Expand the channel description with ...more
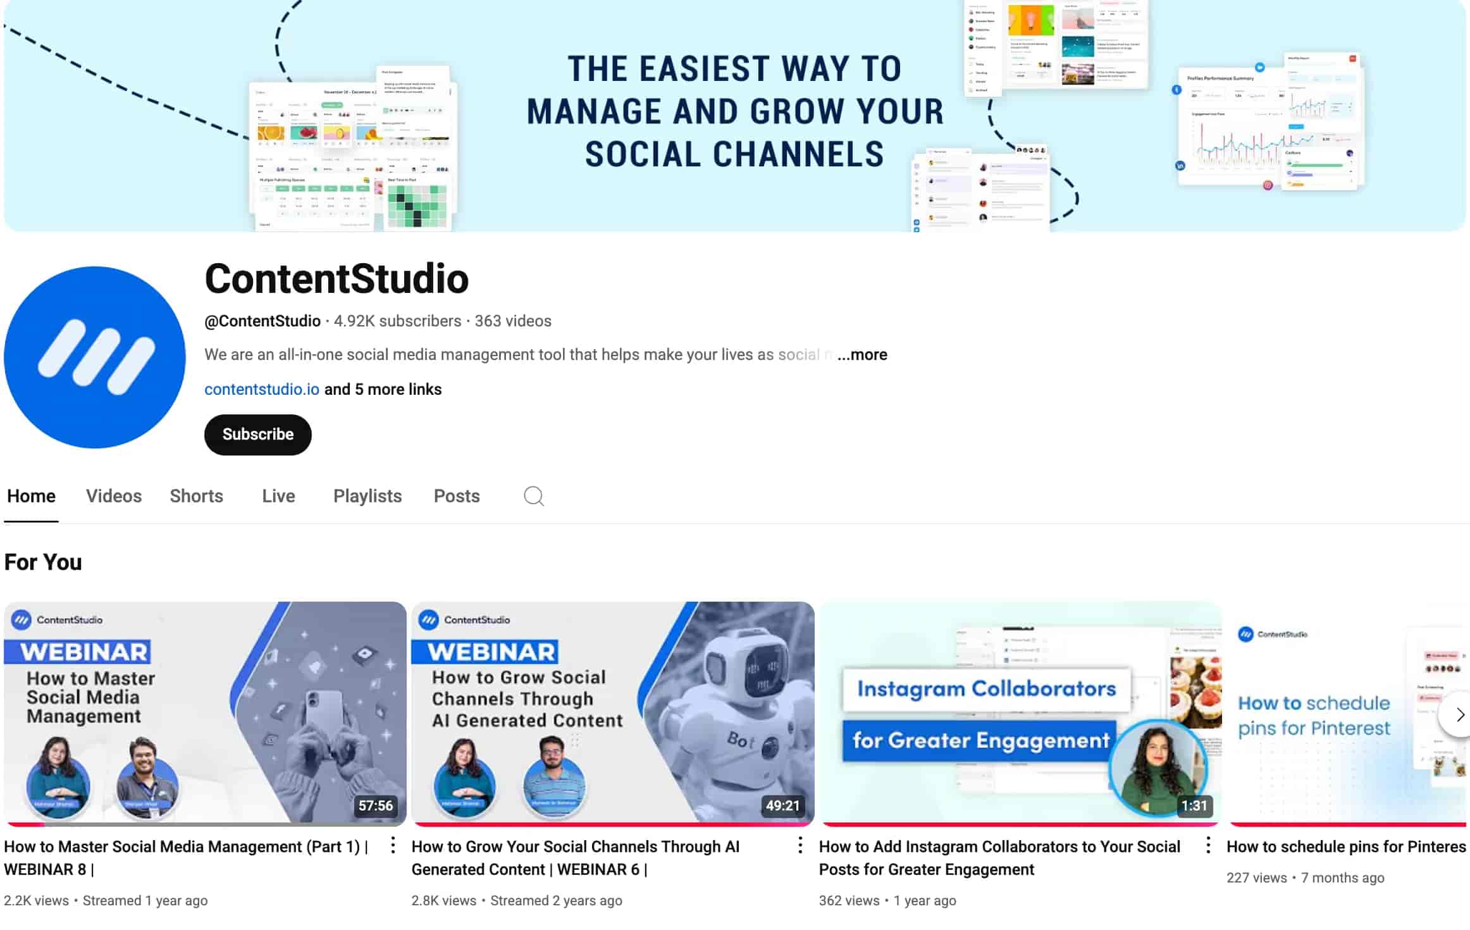This screenshot has width=1470, height=930. point(862,355)
